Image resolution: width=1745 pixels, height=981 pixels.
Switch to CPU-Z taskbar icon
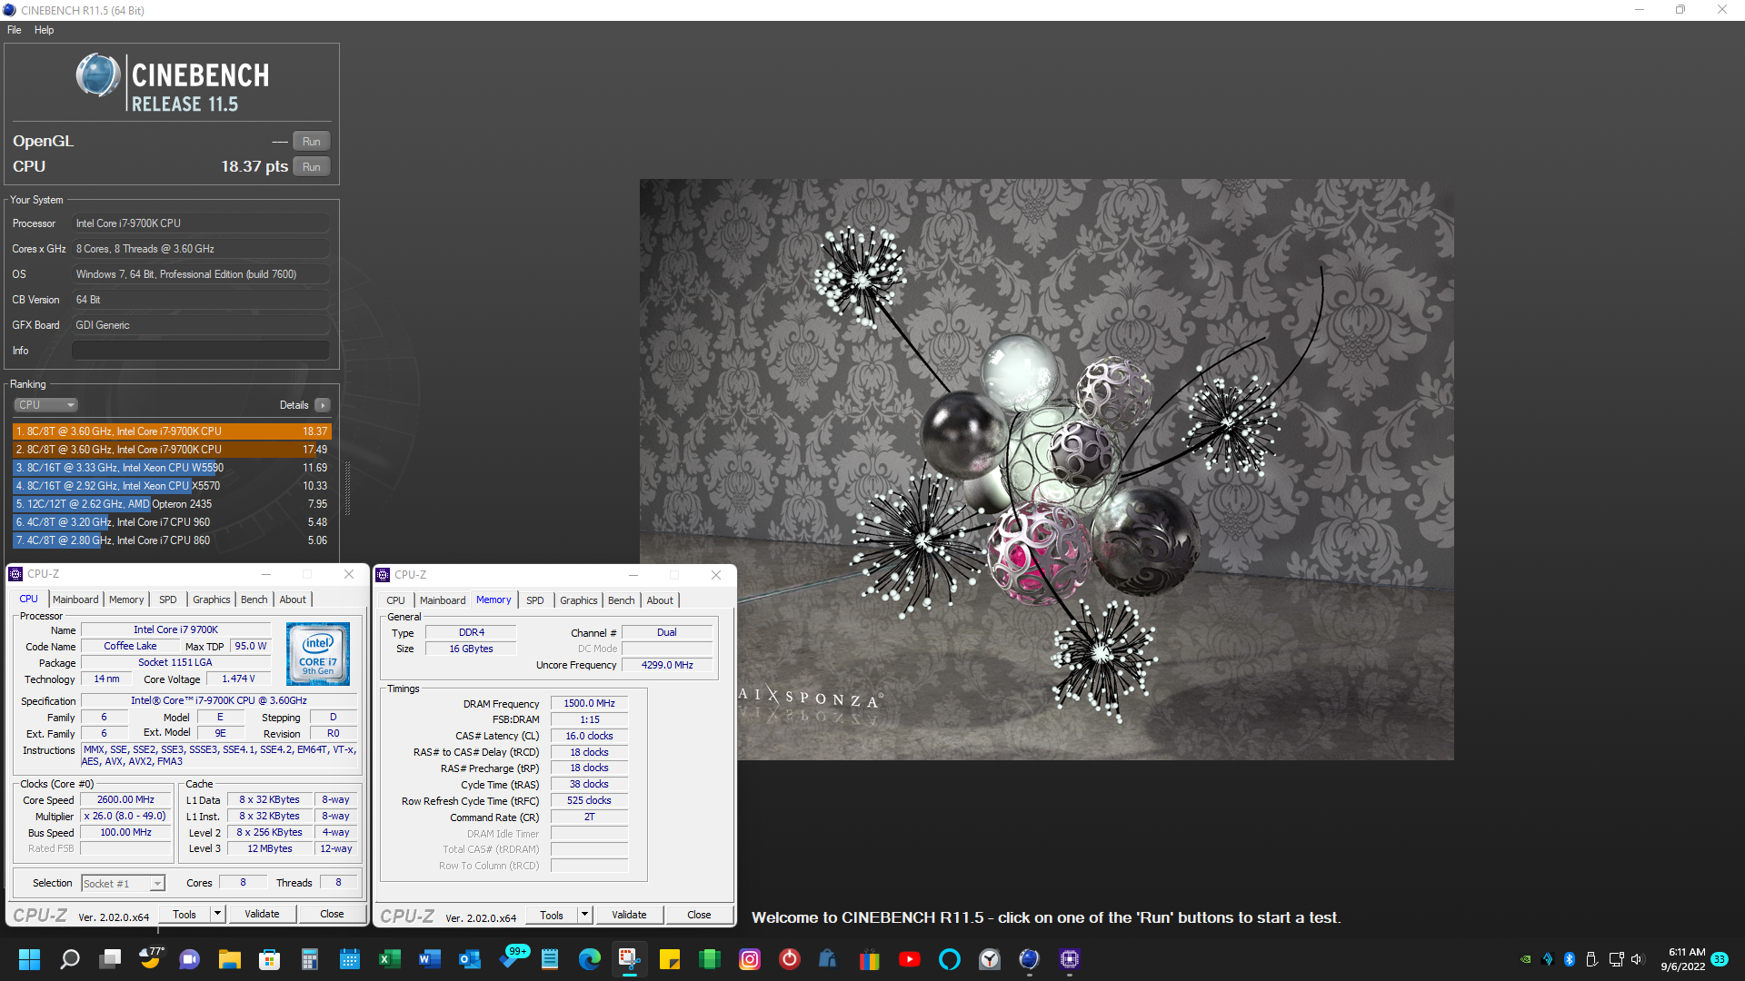click(x=1070, y=959)
